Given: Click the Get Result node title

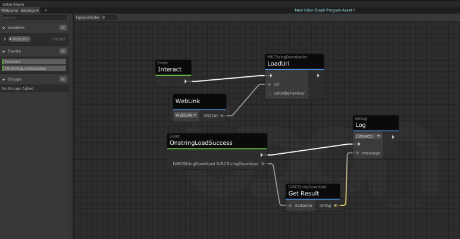Looking at the screenshot, I should (x=303, y=194).
